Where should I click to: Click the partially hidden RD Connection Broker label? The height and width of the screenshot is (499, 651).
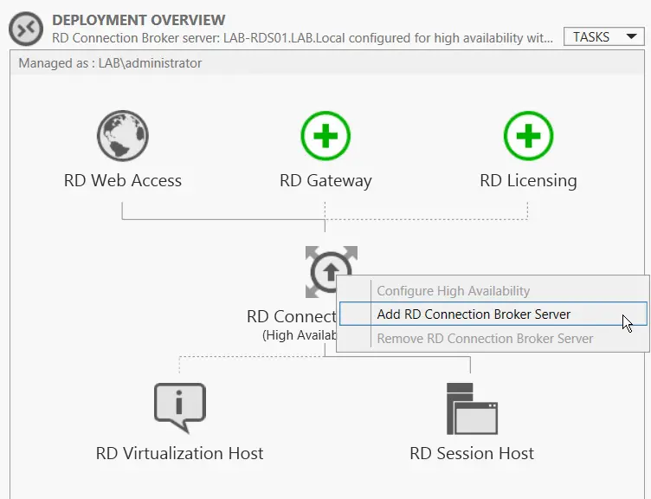point(291,316)
